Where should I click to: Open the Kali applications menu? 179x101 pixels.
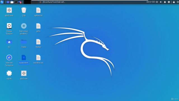[x=2, y=2]
